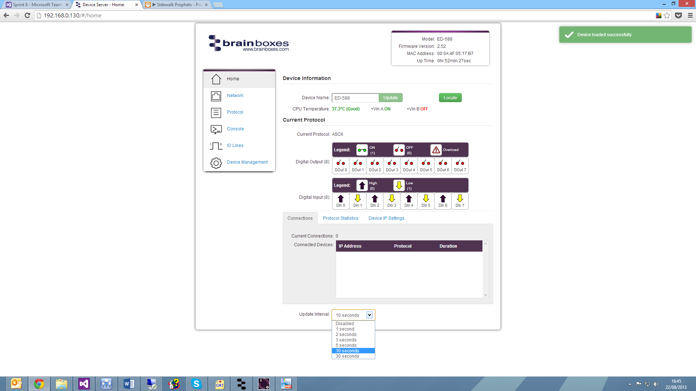Click the Update device name button
Screen dimensions: 696x391
click(390, 98)
